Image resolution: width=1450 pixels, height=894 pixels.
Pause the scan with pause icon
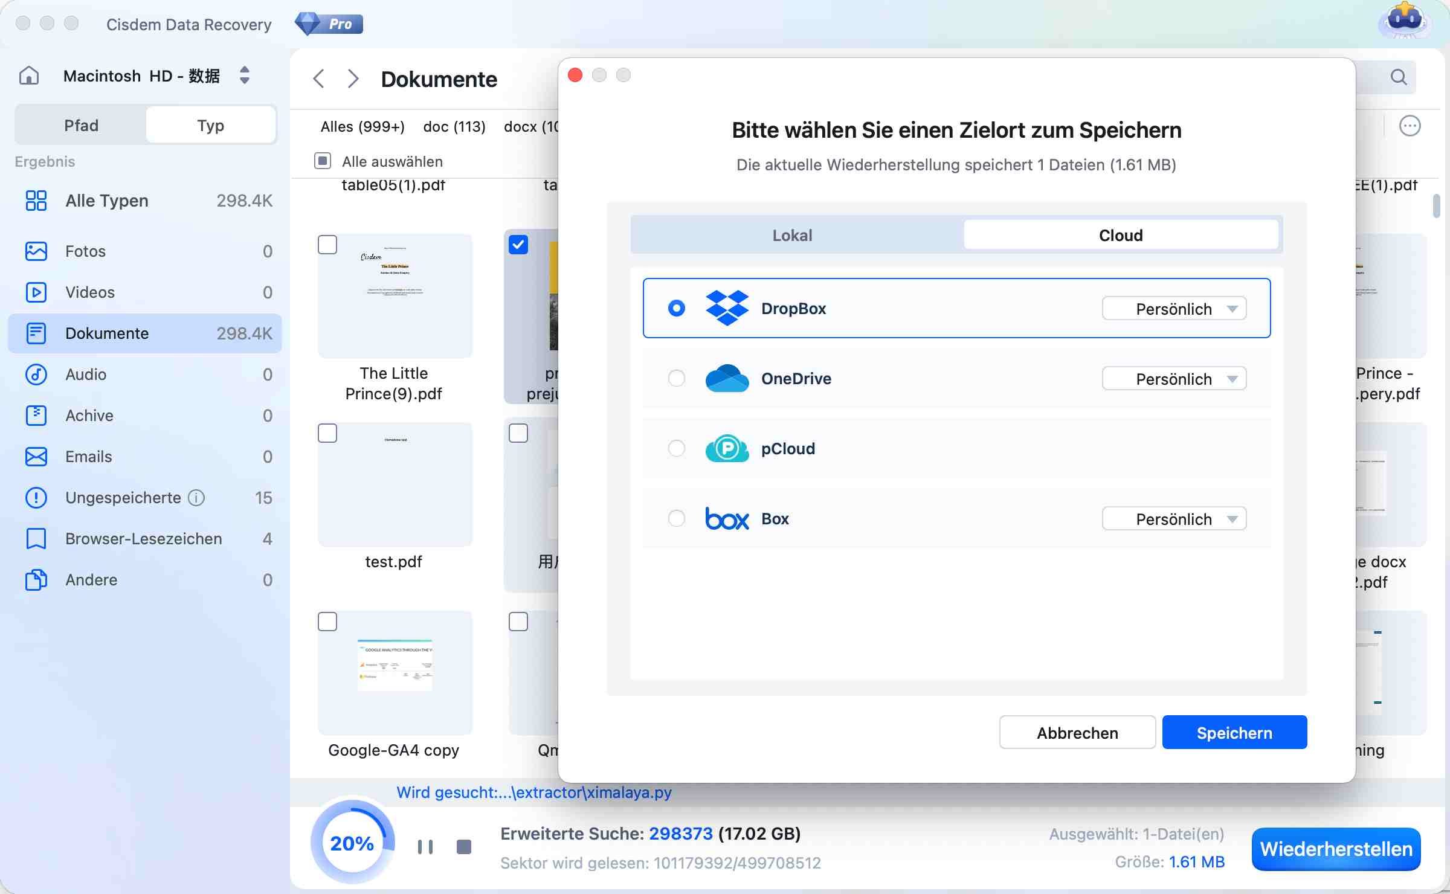point(425,847)
